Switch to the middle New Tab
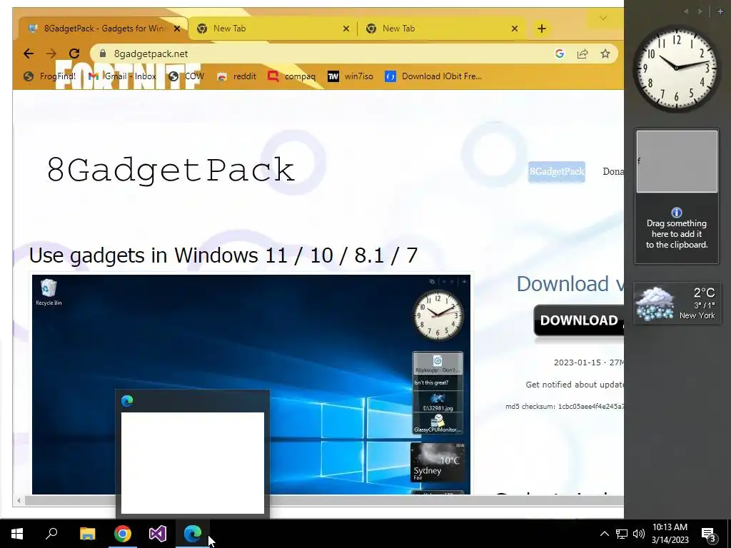The height and width of the screenshot is (548, 731). click(x=273, y=29)
